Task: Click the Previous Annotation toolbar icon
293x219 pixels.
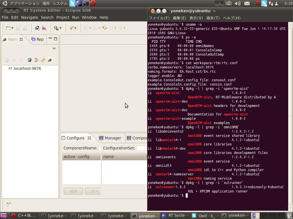Action: 94,28
